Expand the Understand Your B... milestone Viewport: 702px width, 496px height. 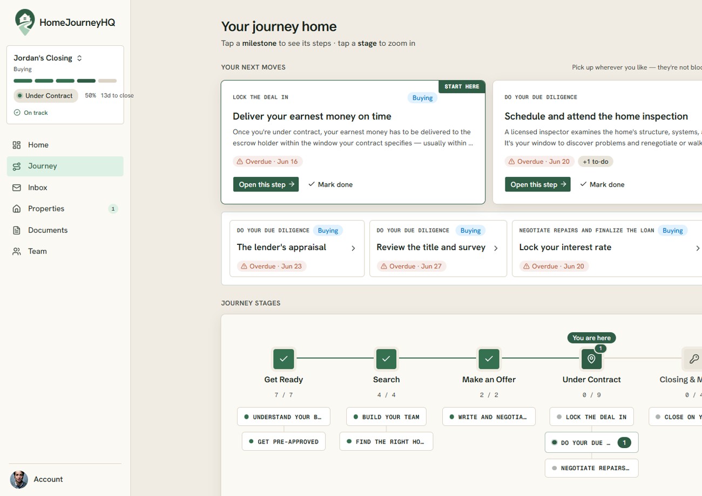283,417
